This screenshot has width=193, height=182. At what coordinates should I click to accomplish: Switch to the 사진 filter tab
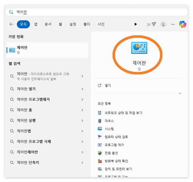coord(101,24)
